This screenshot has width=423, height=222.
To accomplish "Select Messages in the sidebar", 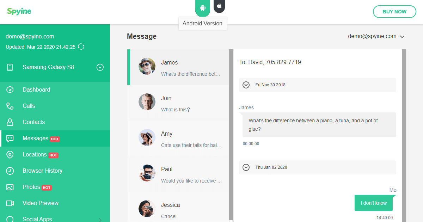I will coord(55,138).
